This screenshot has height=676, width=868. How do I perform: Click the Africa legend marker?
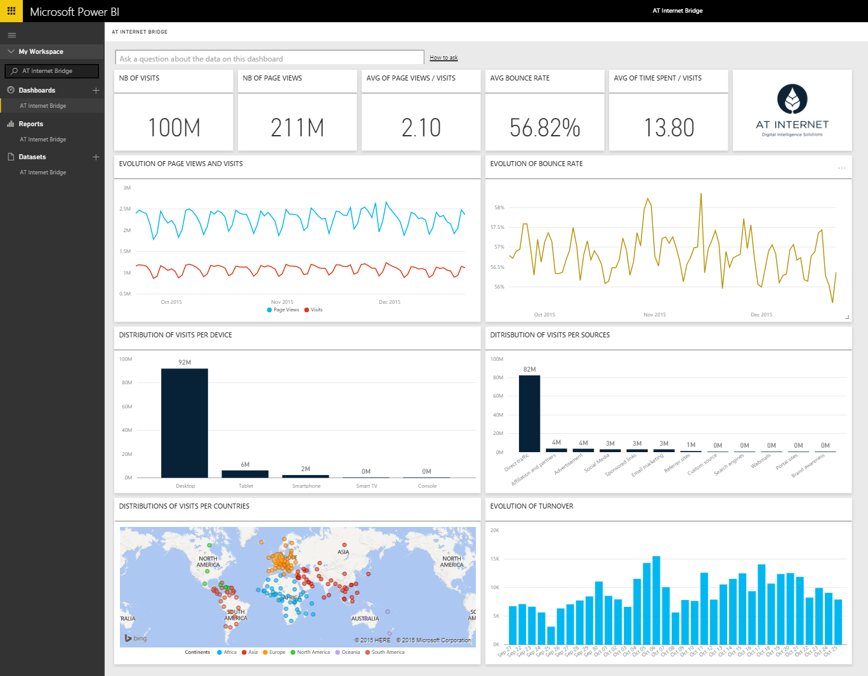pyautogui.click(x=220, y=652)
